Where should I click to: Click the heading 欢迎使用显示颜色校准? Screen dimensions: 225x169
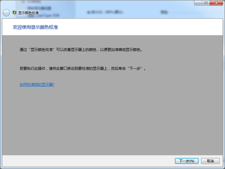(x=35, y=27)
